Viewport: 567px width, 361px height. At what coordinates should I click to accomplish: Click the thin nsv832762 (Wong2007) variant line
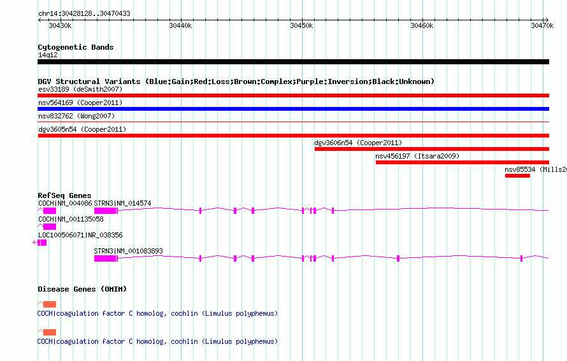point(293,122)
